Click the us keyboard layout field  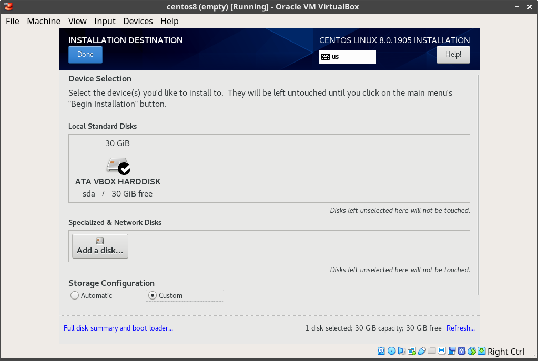[348, 57]
